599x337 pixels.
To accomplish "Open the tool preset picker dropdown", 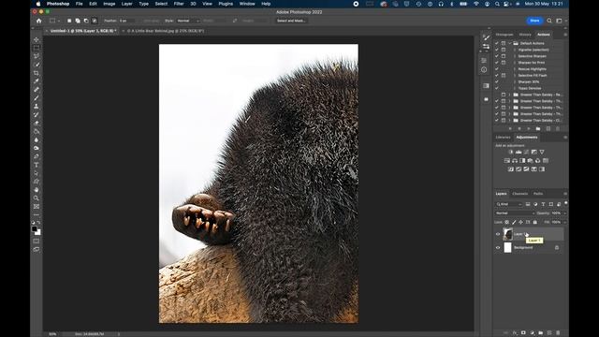I will pos(58,21).
